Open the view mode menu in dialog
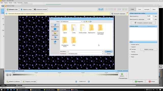Image resolution: width=163 pixels, height=91 pixels. tap(91, 21)
